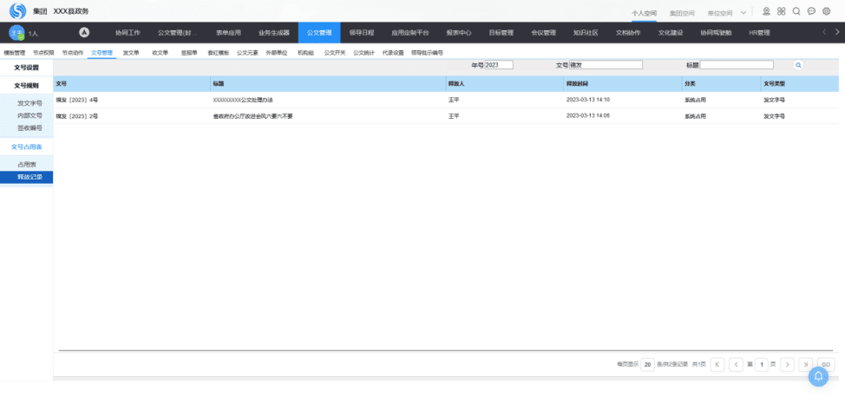Click the per-page count box showing 20
845x404 pixels.
point(648,365)
